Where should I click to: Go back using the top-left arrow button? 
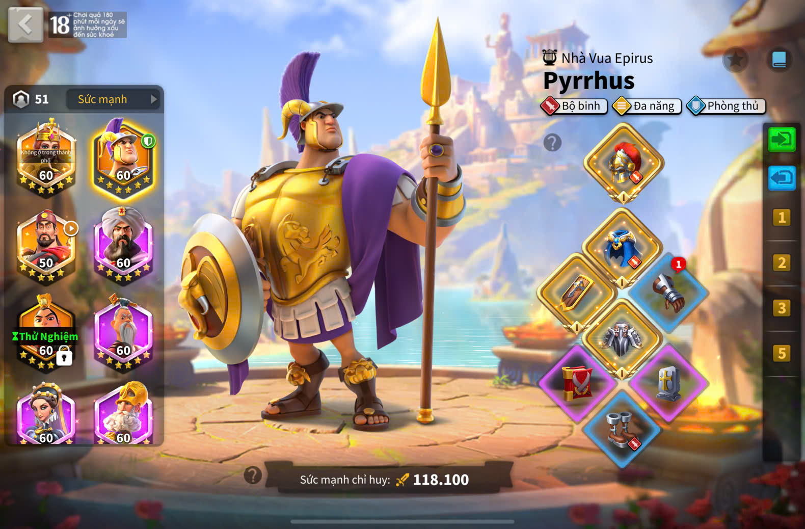tap(25, 24)
